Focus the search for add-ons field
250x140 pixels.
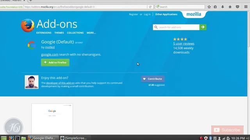click(176, 27)
